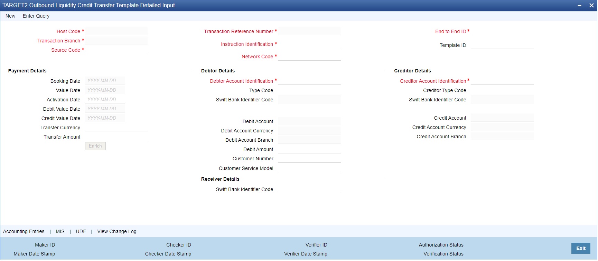Focus the Host Code field
The image size is (598, 261).
point(116,31)
